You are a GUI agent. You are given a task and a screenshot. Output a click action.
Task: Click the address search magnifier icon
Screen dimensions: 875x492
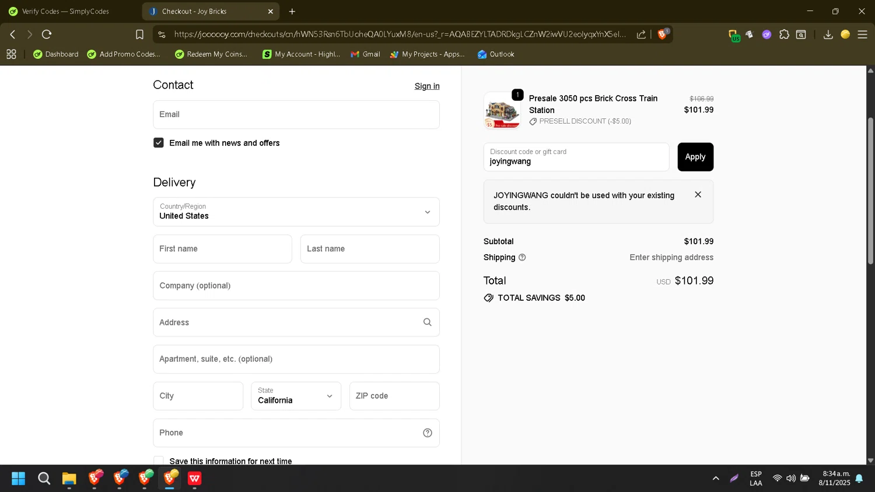(x=427, y=322)
